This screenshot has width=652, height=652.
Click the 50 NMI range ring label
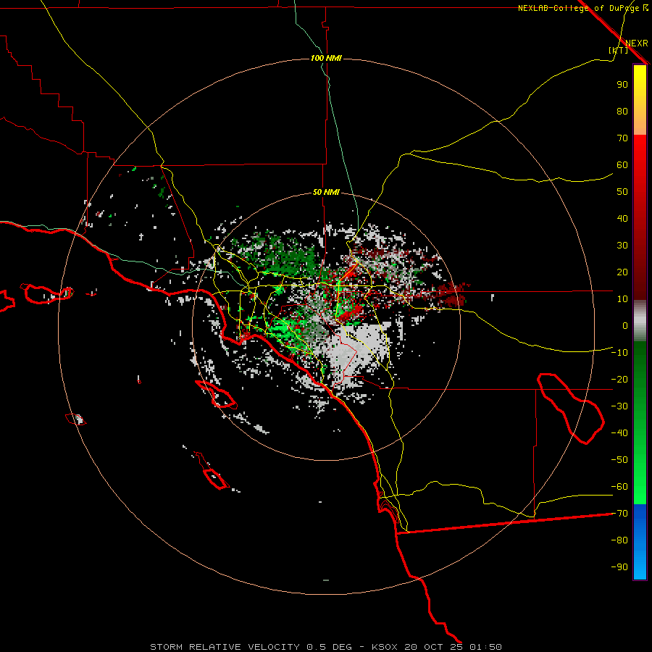pos(326,192)
